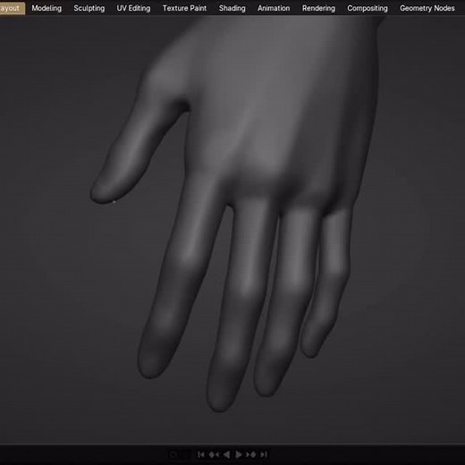Jump to the start frame
465x465 pixels.
(x=201, y=454)
